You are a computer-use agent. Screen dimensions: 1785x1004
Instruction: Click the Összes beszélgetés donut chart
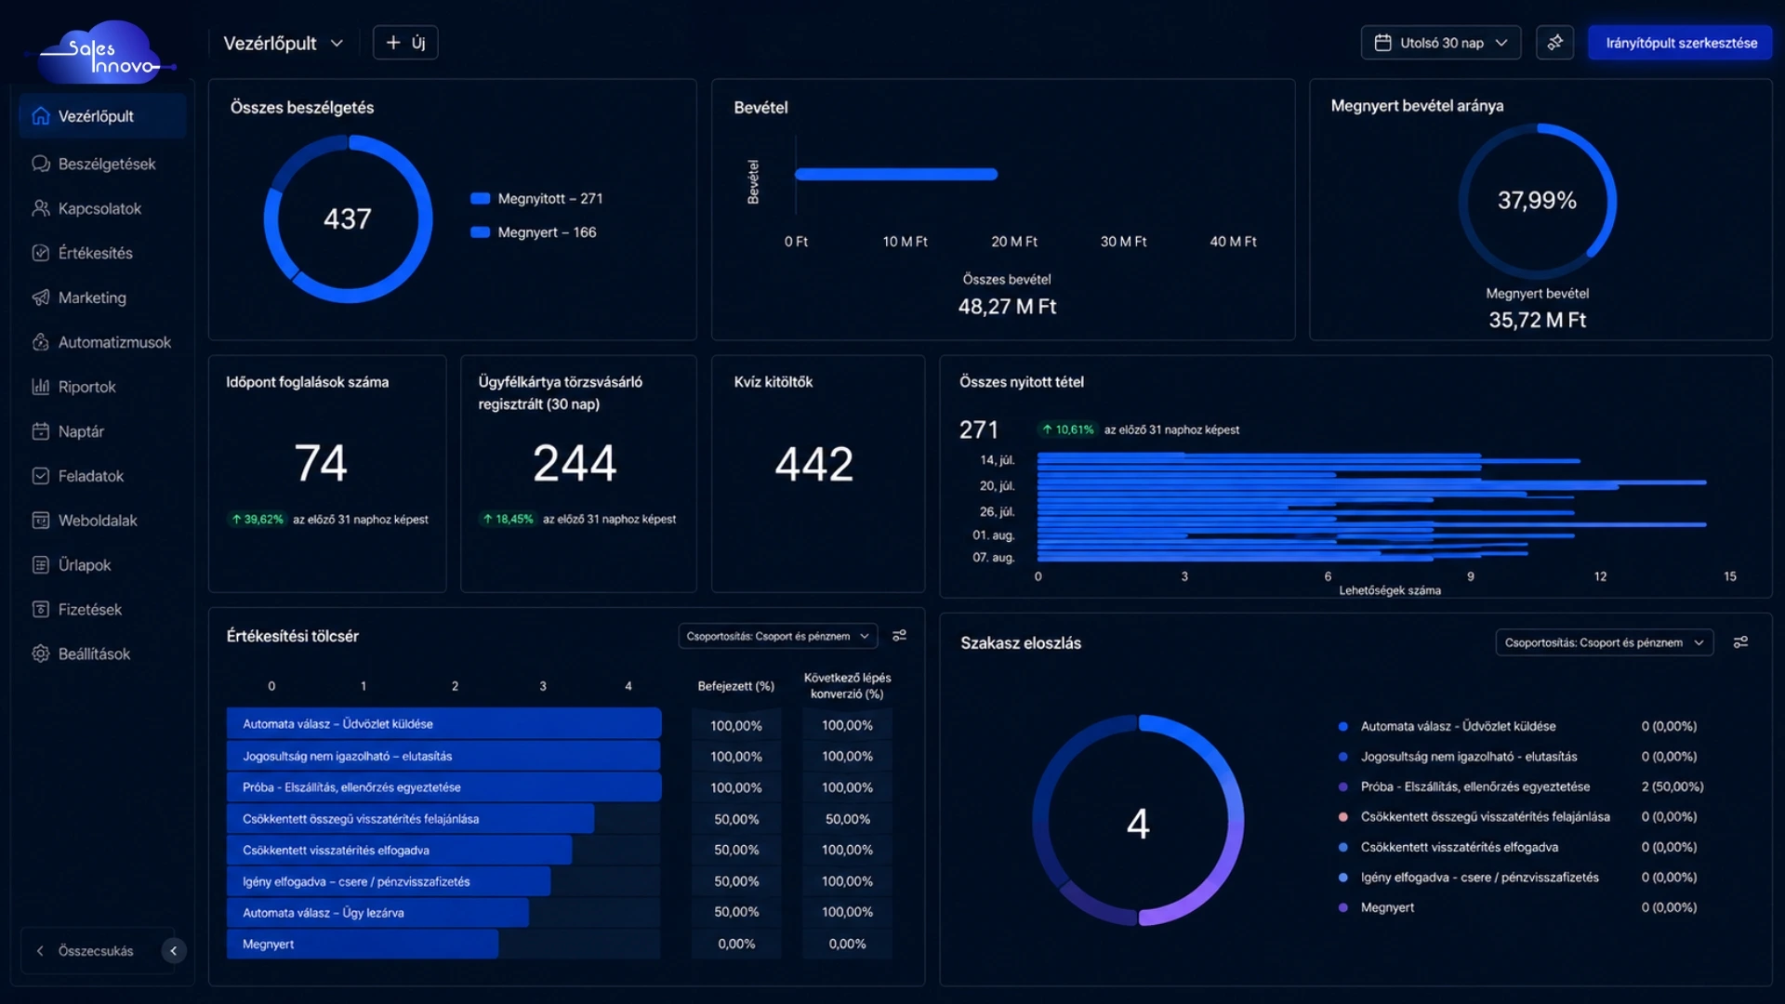pos(348,218)
